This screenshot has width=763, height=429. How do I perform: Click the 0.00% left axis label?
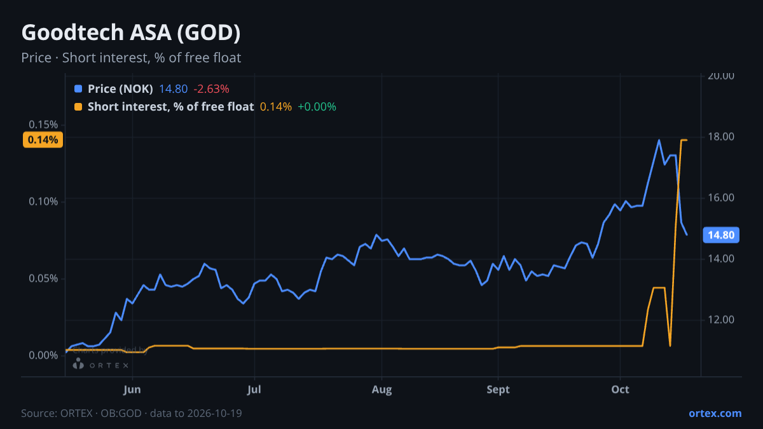tap(45, 355)
